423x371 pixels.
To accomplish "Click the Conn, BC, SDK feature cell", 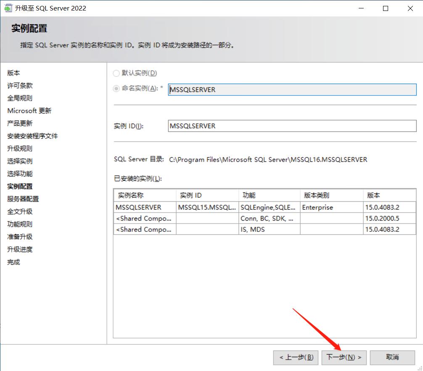I will pyautogui.click(x=270, y=218).
